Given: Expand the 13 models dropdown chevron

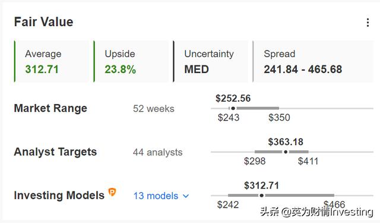Looking at the screenshot, I should [x=186, y=196].
